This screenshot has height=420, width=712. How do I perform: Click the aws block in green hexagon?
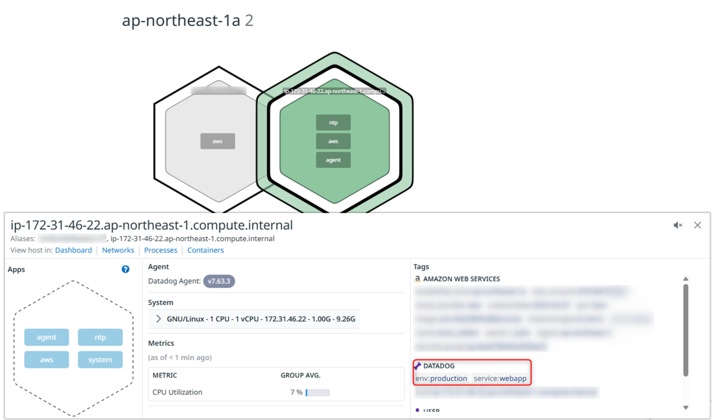pyautogui.click(x=333, y=141)
